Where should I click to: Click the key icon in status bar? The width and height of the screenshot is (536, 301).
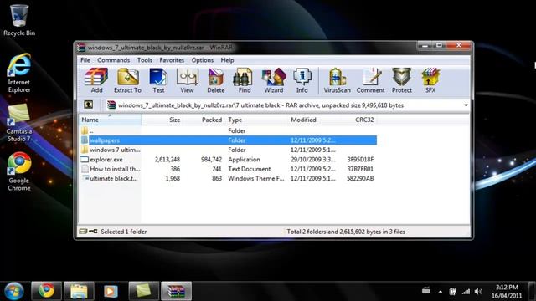pyautogui.click(x=93, y=232)
